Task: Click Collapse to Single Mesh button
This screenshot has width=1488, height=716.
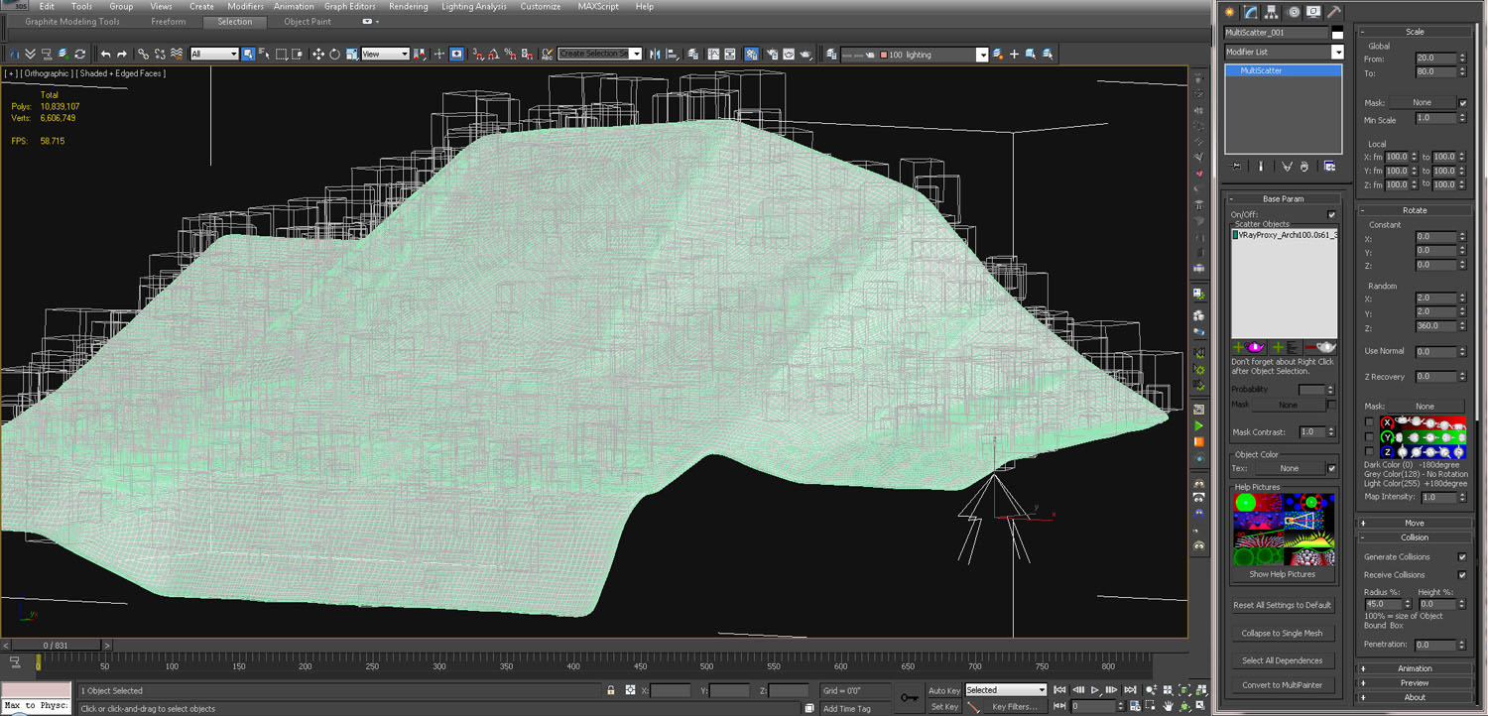Action: pos(1282,633)
